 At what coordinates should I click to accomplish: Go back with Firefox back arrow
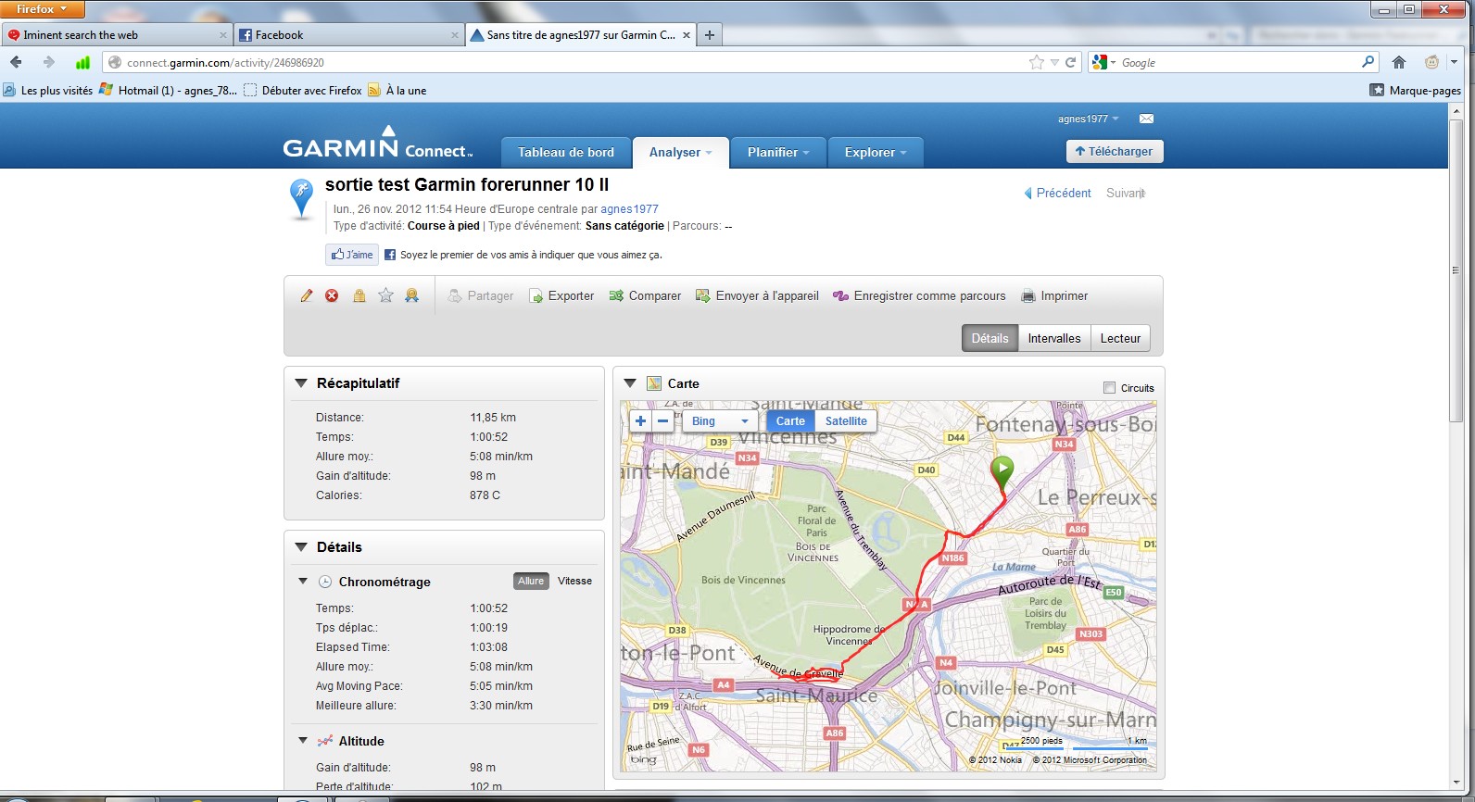click(x=16, y=62)
